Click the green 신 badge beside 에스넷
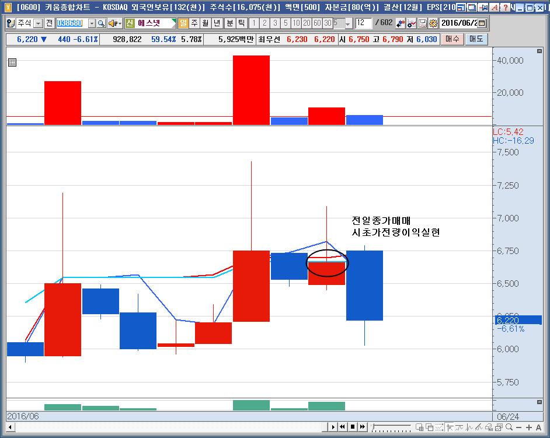 click(x=130, y=23)
